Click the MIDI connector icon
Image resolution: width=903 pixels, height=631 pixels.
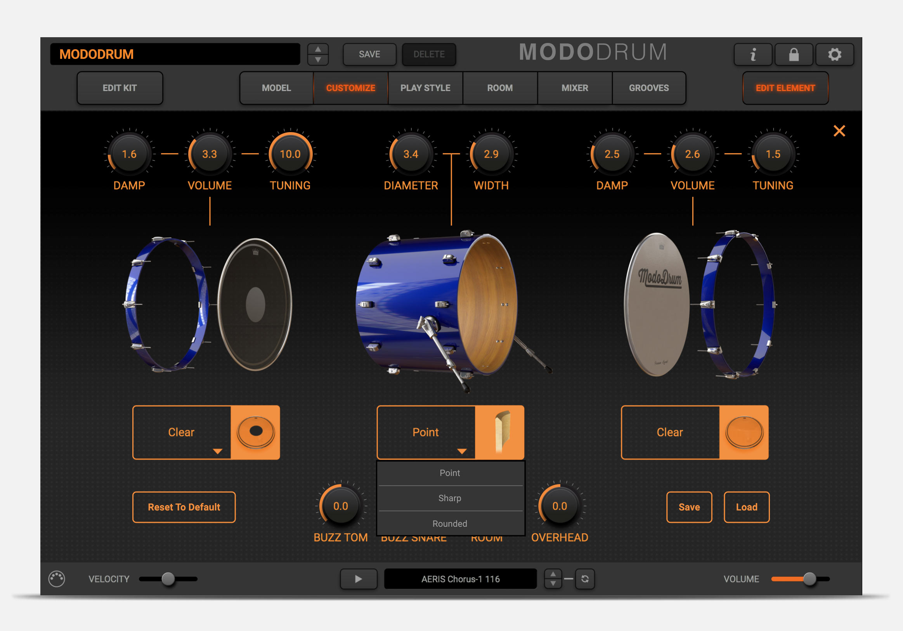pyautogui.click(x=57, y=579)
